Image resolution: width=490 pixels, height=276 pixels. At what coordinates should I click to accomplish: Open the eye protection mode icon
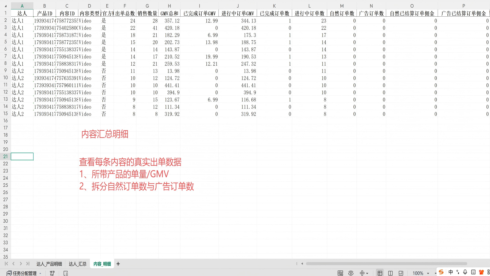point(351,273)
